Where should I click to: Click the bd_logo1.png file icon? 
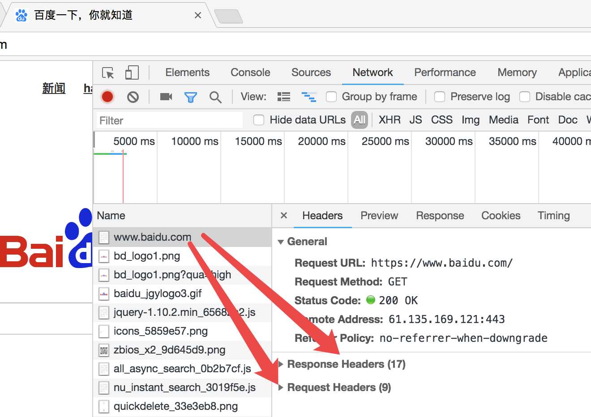[104, 256]
